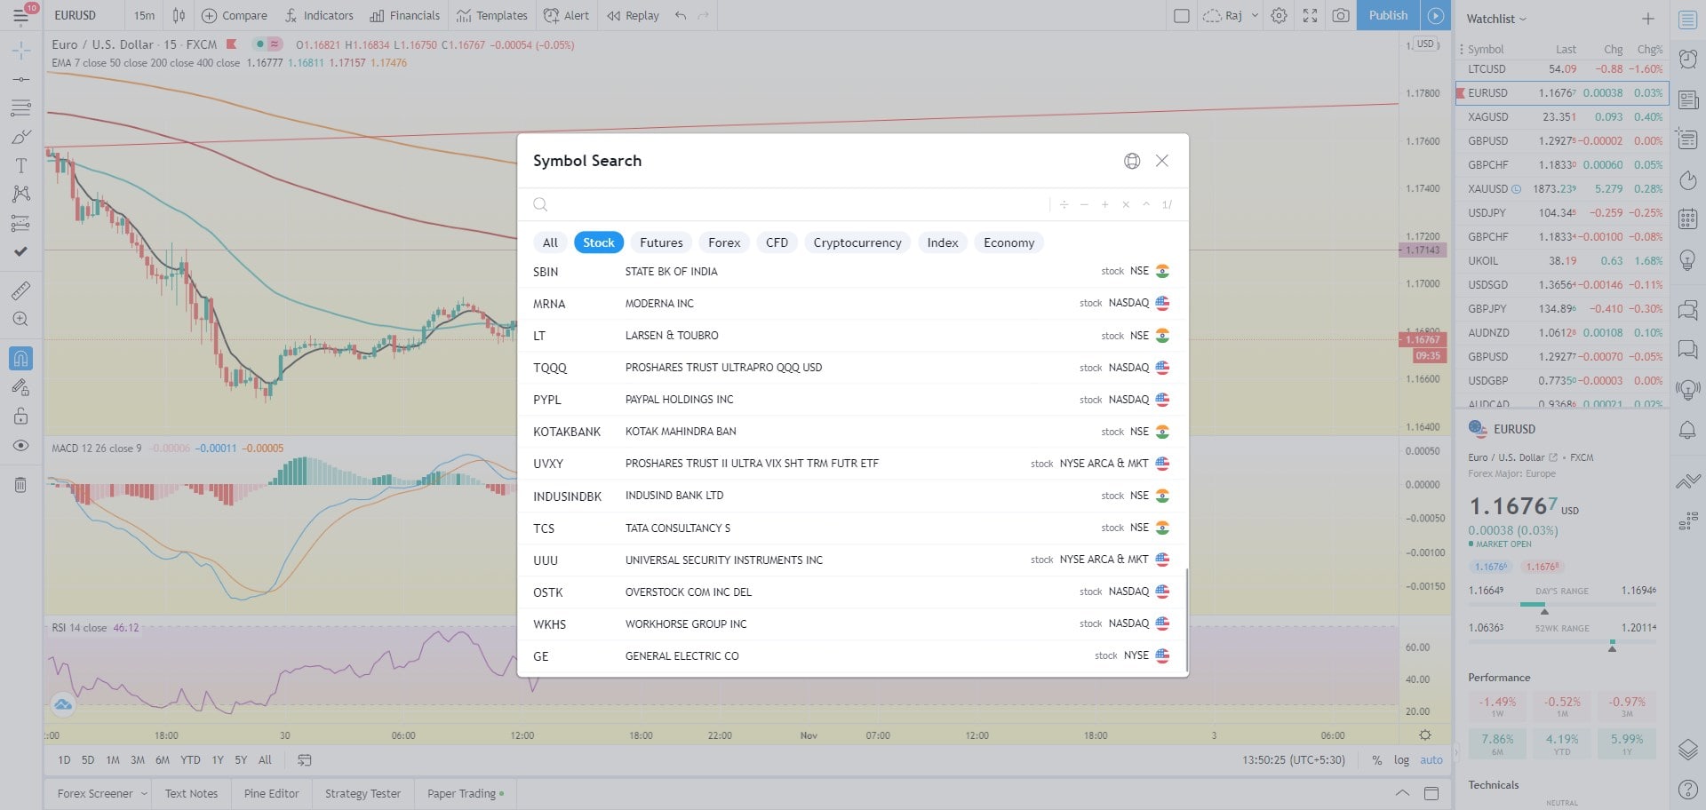Select the ruler measure tool
The image size is (1706, 810).
coord(20,290)
